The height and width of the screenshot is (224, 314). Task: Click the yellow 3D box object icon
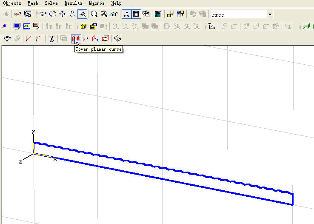(84, 26)
